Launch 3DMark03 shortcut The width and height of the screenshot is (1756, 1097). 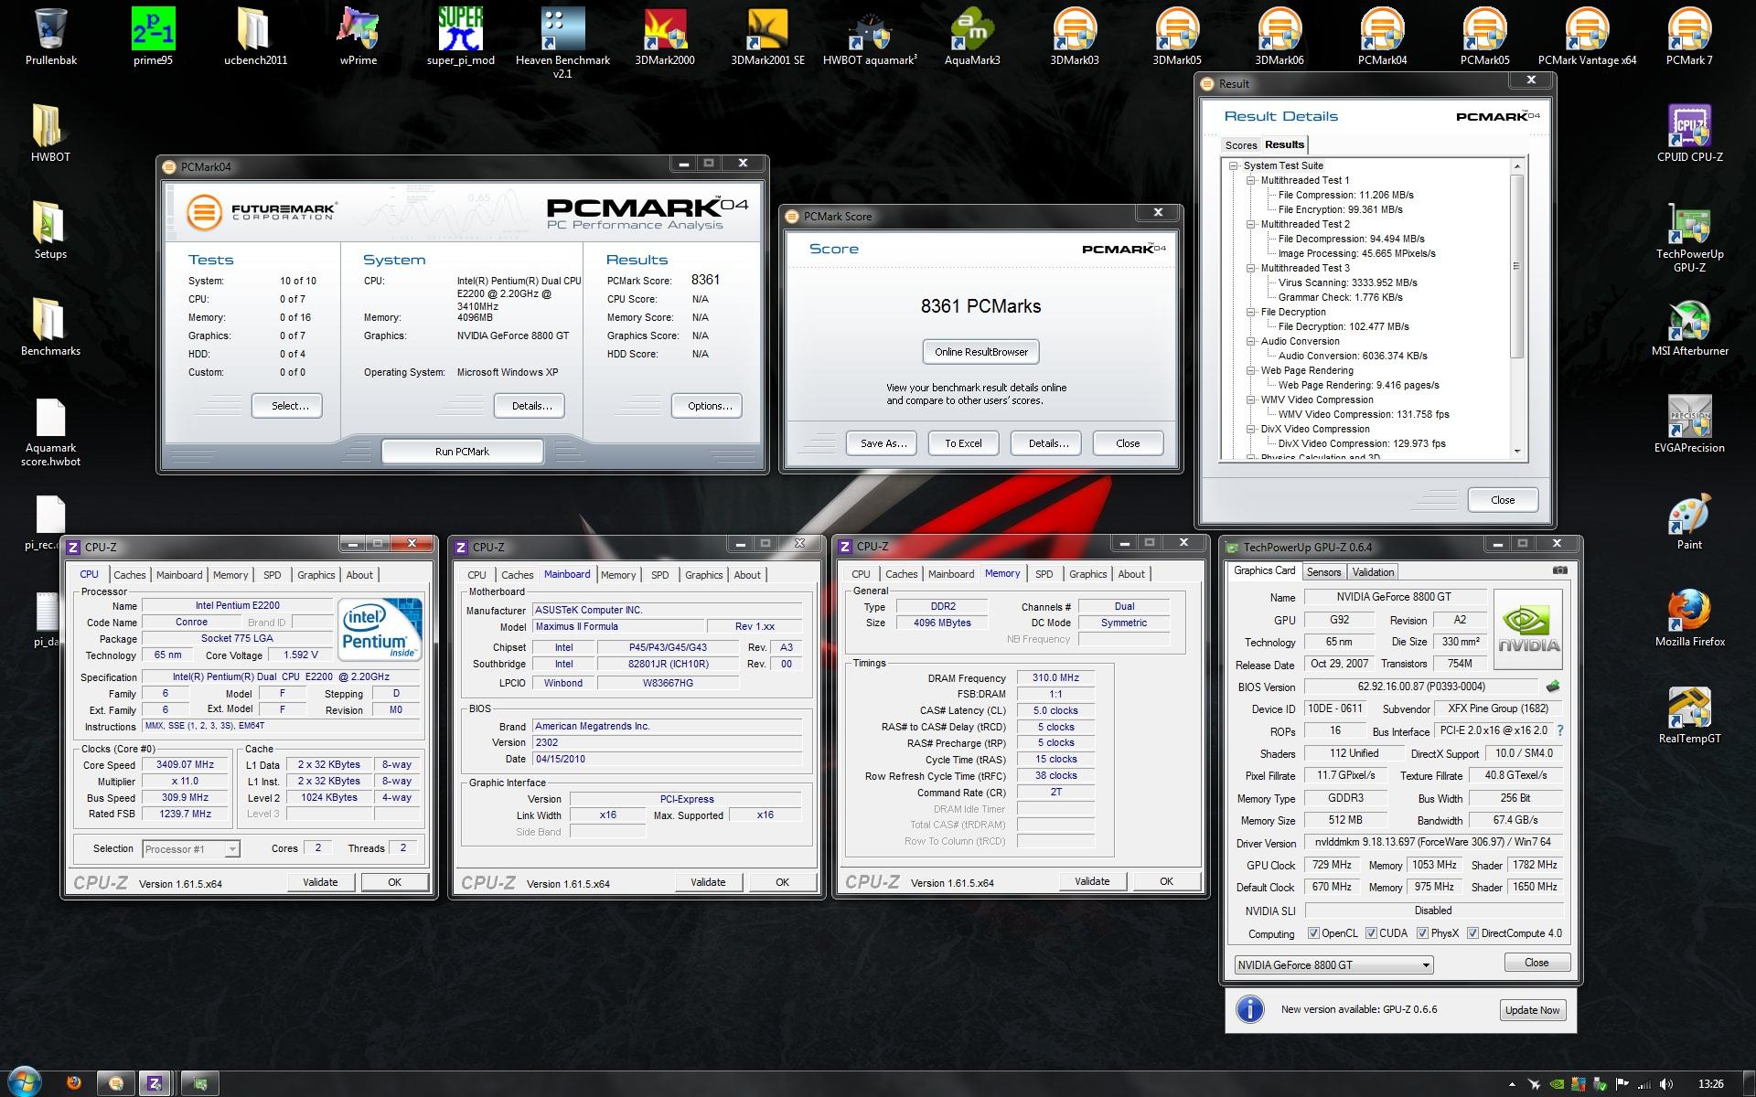click(1075, 37)
